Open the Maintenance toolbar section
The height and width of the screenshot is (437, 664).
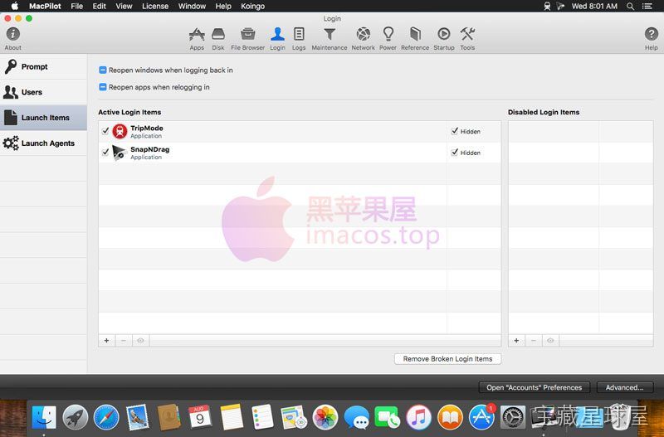tap(329, 38)
